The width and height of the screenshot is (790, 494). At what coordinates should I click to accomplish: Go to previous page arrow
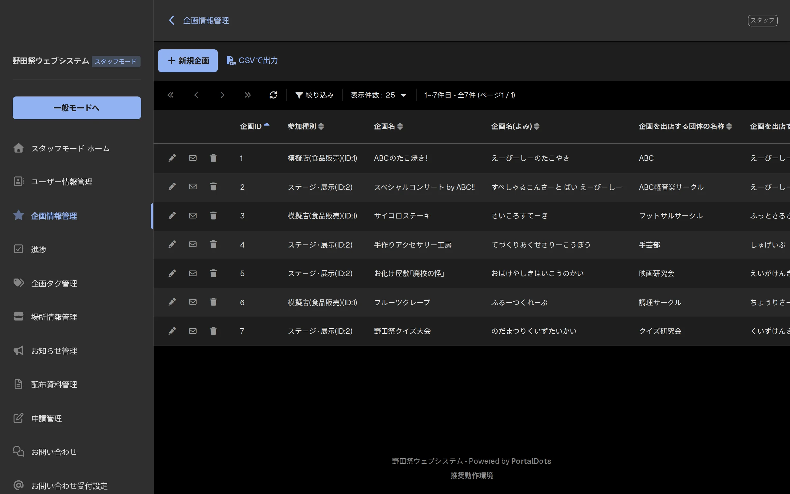click(196, 95)
